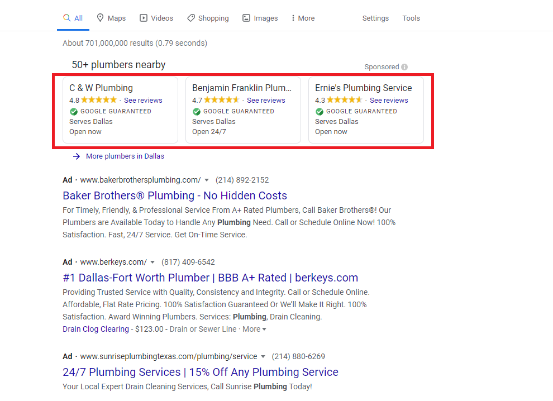This screenshot has width=553, height=401.
Task: Click the 4.3 rating number for Ernie's Plumbing
Action: 320,101
